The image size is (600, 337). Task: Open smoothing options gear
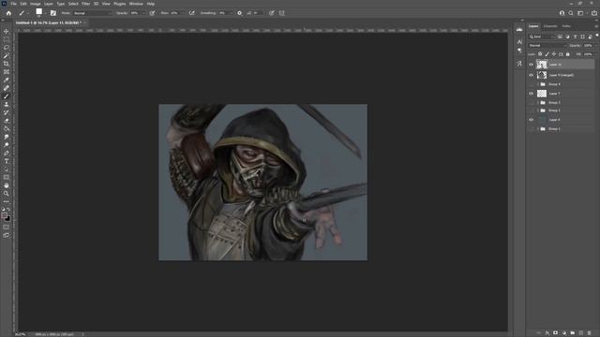pos(240,13)
